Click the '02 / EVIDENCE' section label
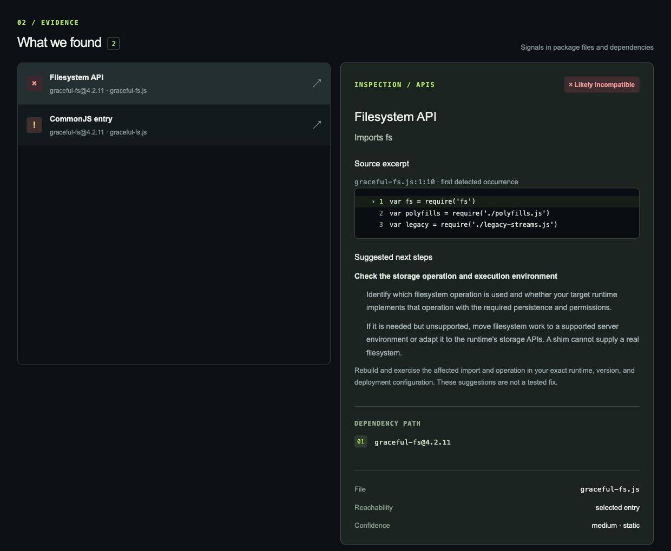This screenshot has height=551, width=671. click(x=48, y=23)
